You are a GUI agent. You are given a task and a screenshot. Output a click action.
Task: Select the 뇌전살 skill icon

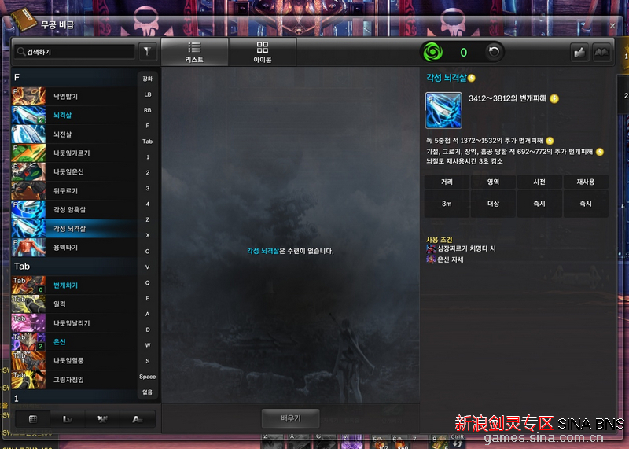pyautogui.click(x=28, y=134)
